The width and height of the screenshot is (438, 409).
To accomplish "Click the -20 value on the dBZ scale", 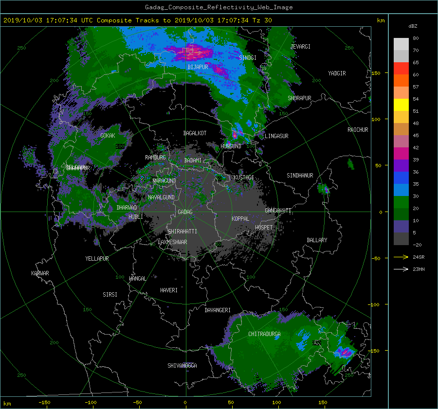I will [x=417, y=245].
